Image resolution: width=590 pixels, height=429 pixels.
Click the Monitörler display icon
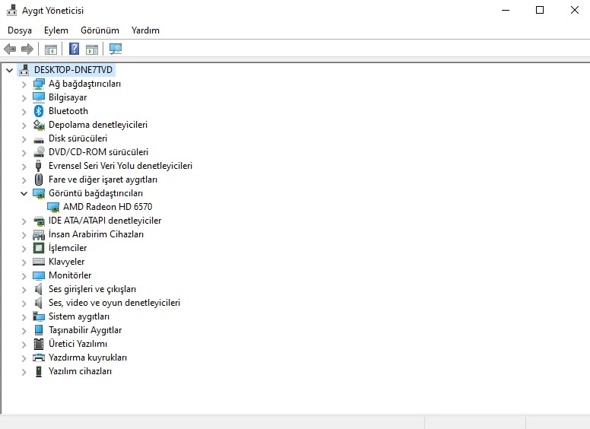38,275
